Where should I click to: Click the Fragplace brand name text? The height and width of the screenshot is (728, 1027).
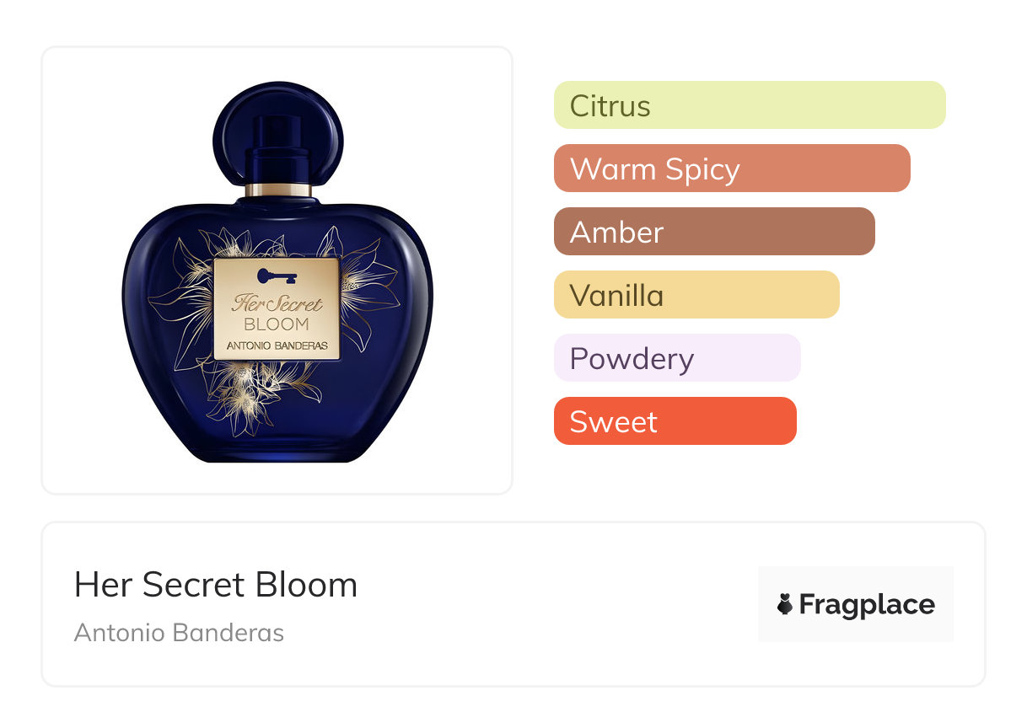coord(867,605)
